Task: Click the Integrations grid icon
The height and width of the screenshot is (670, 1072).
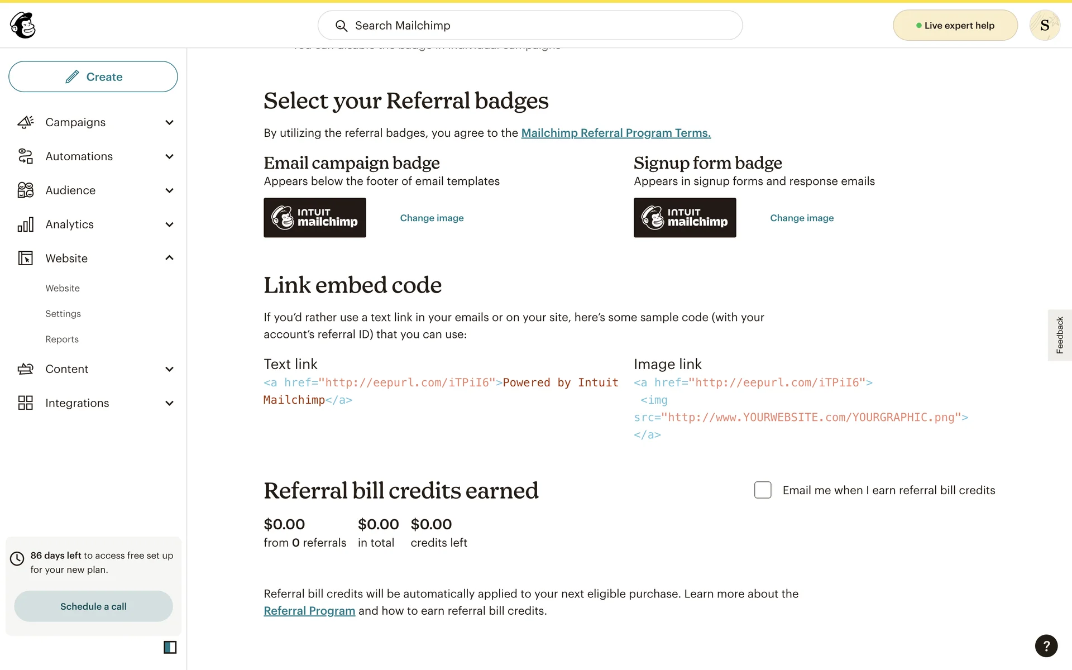Action: (26, 403)
